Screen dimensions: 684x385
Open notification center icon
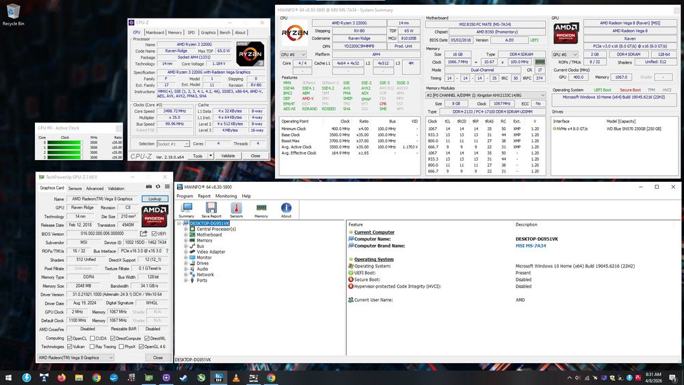tap(673, 377)
